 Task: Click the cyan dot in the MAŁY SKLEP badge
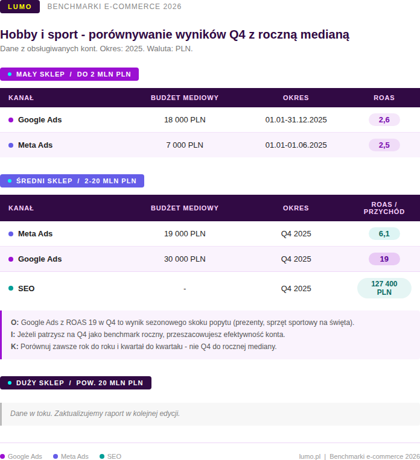10,74
